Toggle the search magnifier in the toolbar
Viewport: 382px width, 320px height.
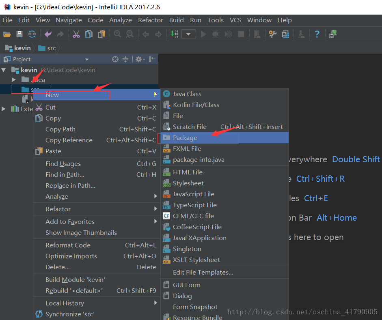coord(117,34)
